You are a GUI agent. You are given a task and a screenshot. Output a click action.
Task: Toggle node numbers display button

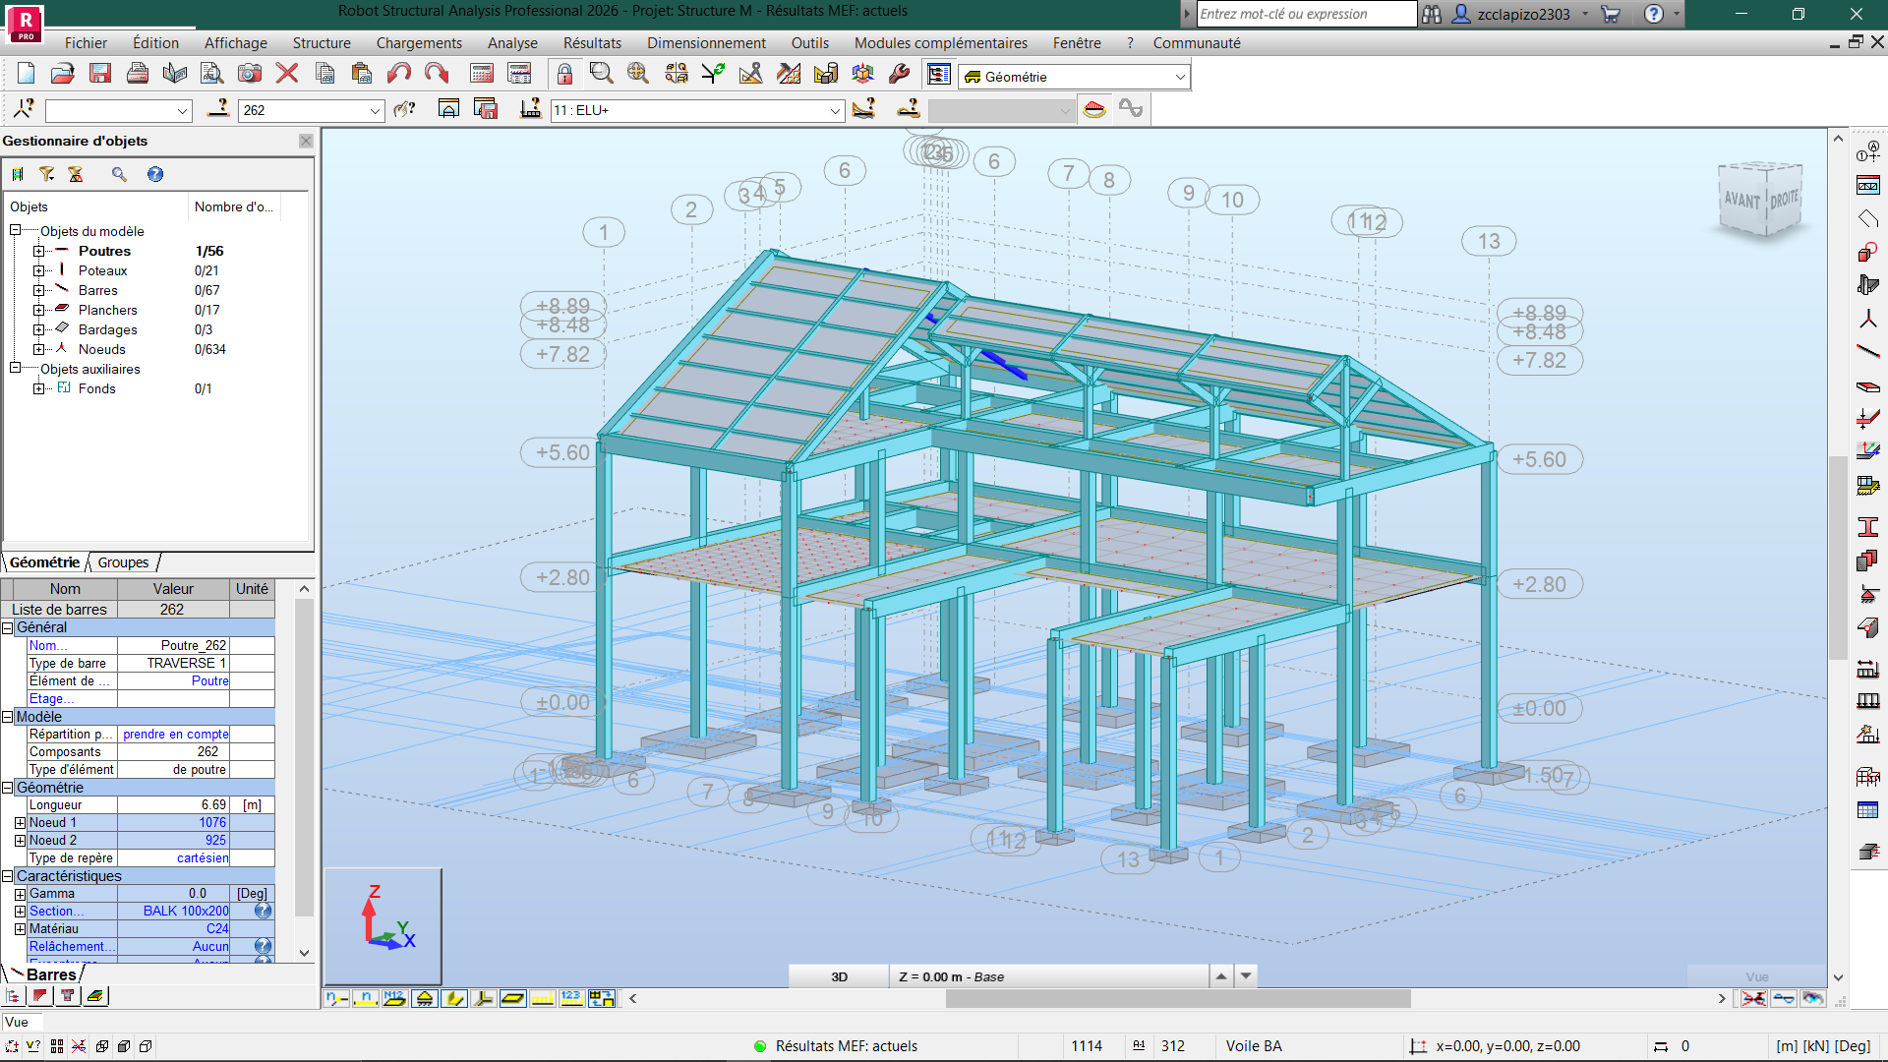tap(336, 998)
